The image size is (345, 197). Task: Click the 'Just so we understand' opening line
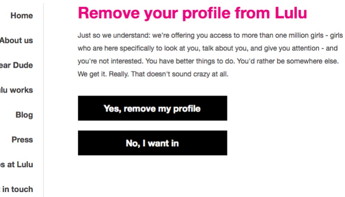(x=114, y=36)
